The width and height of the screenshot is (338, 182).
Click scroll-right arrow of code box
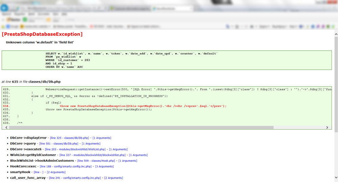point(327,128)
